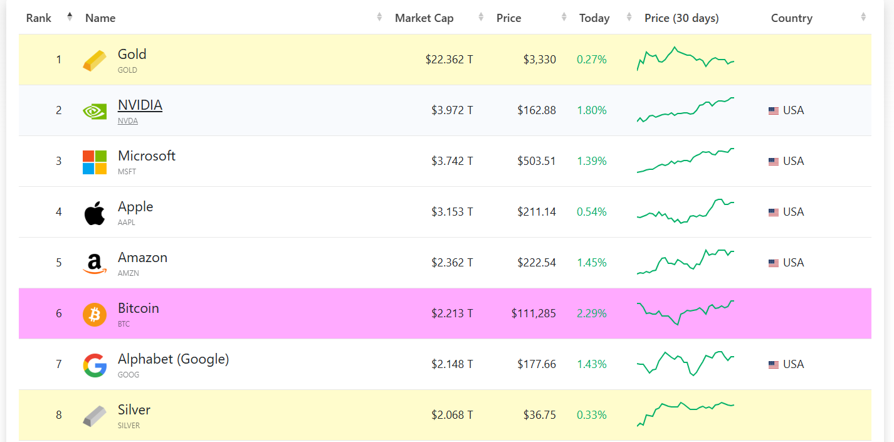The image size is (894, 442).
Task: Click NVIDIA's 1.80% daily change
Action: click(x=592, y=110)
